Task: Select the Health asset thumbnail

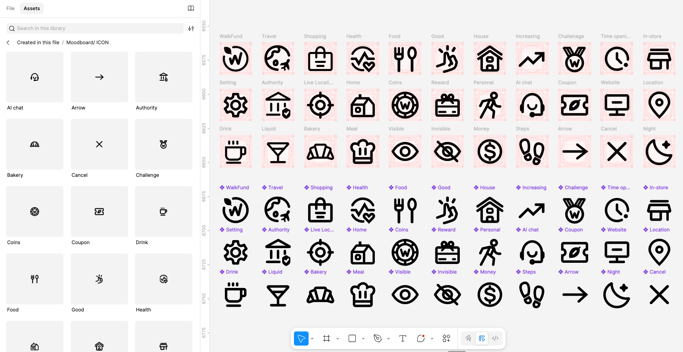Action: click(163, 279)
